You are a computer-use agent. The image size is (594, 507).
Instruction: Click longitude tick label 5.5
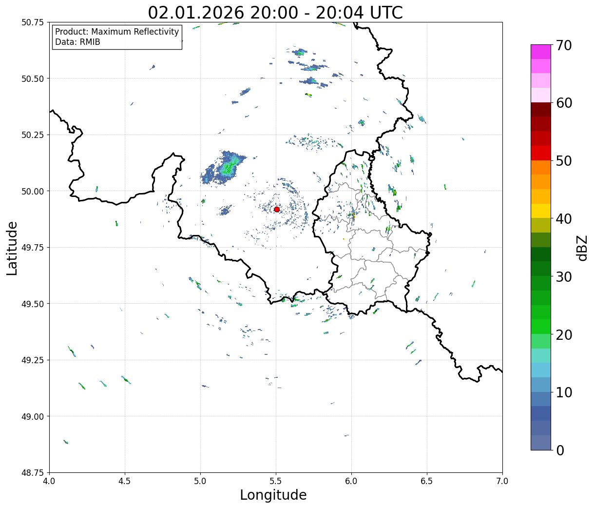click(x=276, y=481)
